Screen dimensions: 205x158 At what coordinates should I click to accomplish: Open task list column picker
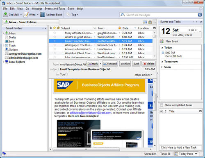(x=200, y=111)
